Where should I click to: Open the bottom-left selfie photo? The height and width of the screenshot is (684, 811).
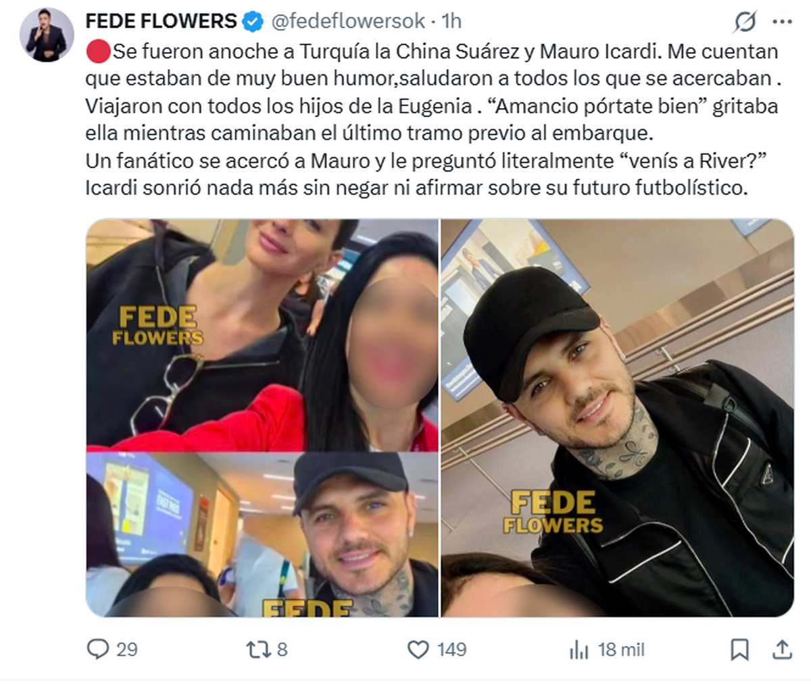[262, 535]
